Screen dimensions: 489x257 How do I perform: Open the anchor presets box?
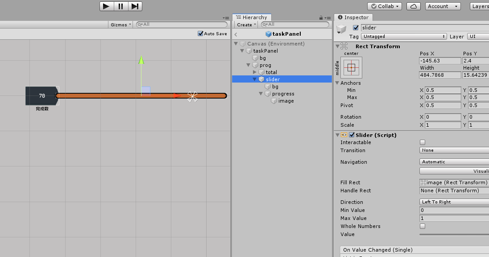[351, 67]
